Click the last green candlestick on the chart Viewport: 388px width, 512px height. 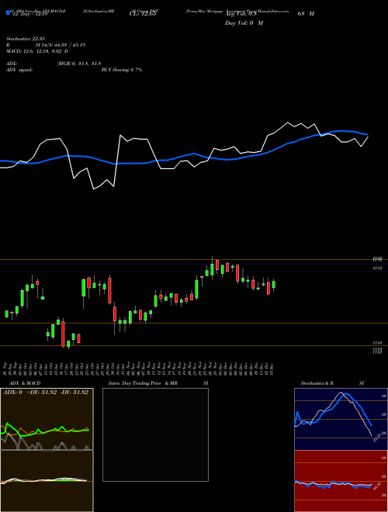tap(274, 285)
